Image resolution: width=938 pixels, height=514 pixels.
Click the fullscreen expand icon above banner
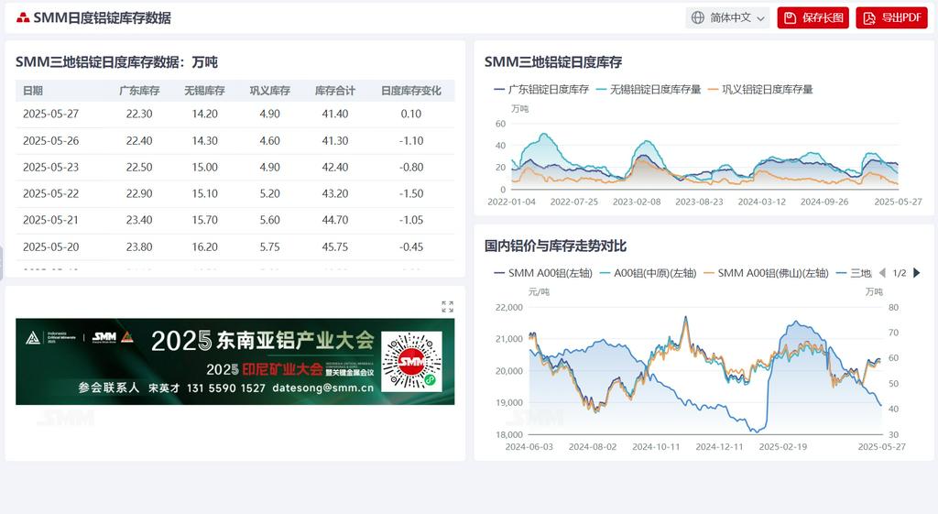[447, 307]
